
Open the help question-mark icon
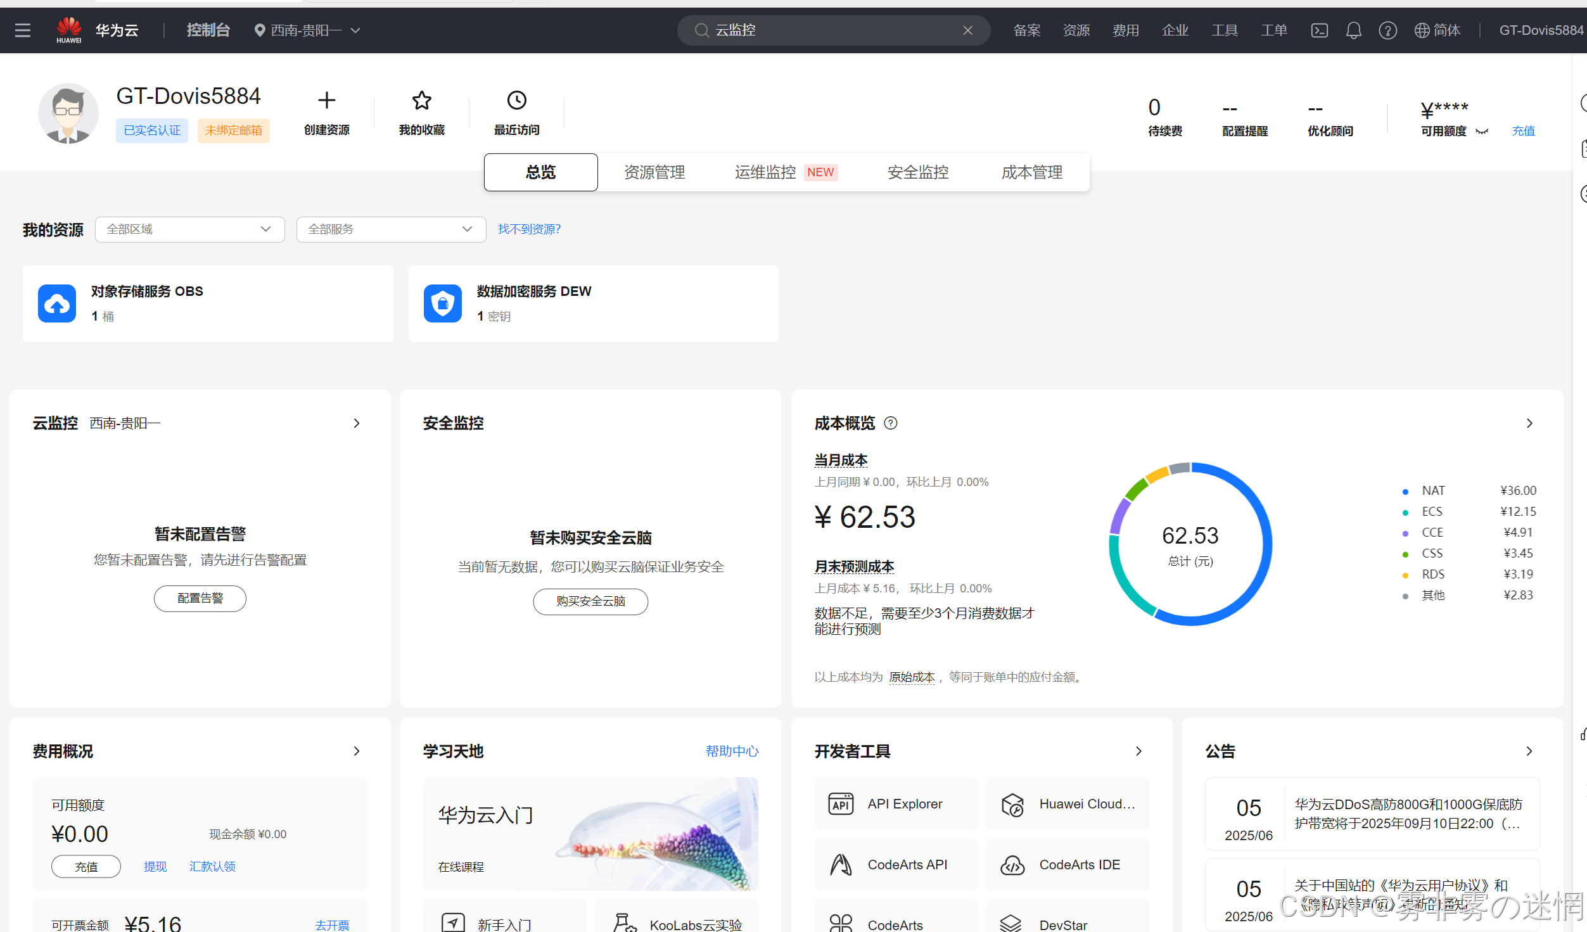point(1387,30)
